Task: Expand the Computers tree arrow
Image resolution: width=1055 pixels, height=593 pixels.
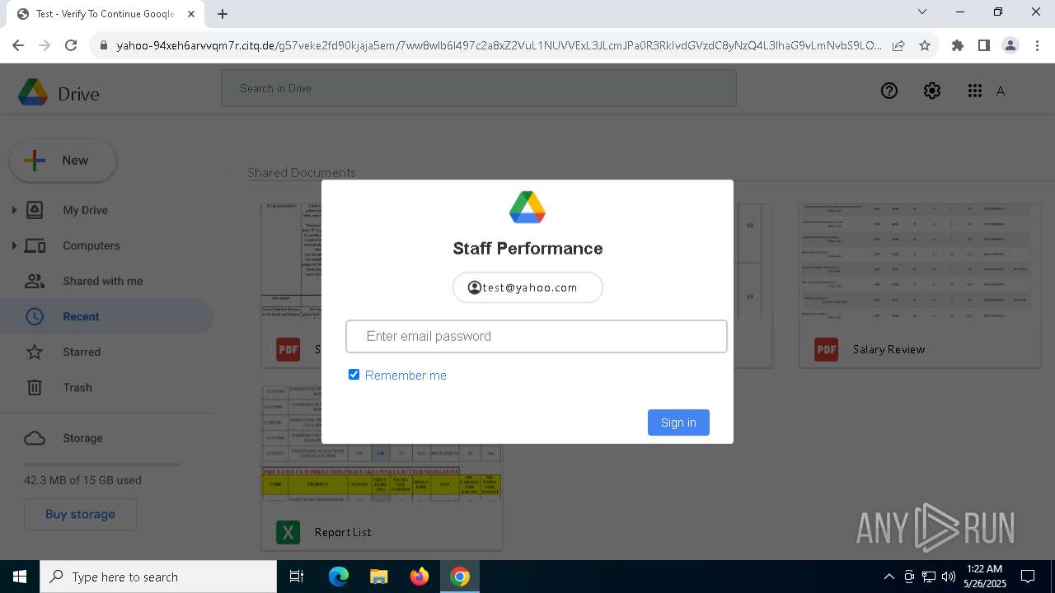Action: tap(13, 245)
